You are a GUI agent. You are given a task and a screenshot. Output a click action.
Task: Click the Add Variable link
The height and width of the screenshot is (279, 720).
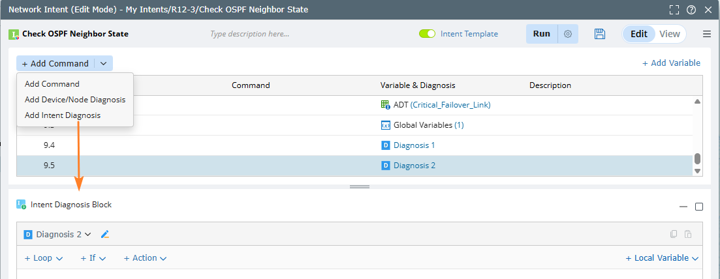pos(671,63)
